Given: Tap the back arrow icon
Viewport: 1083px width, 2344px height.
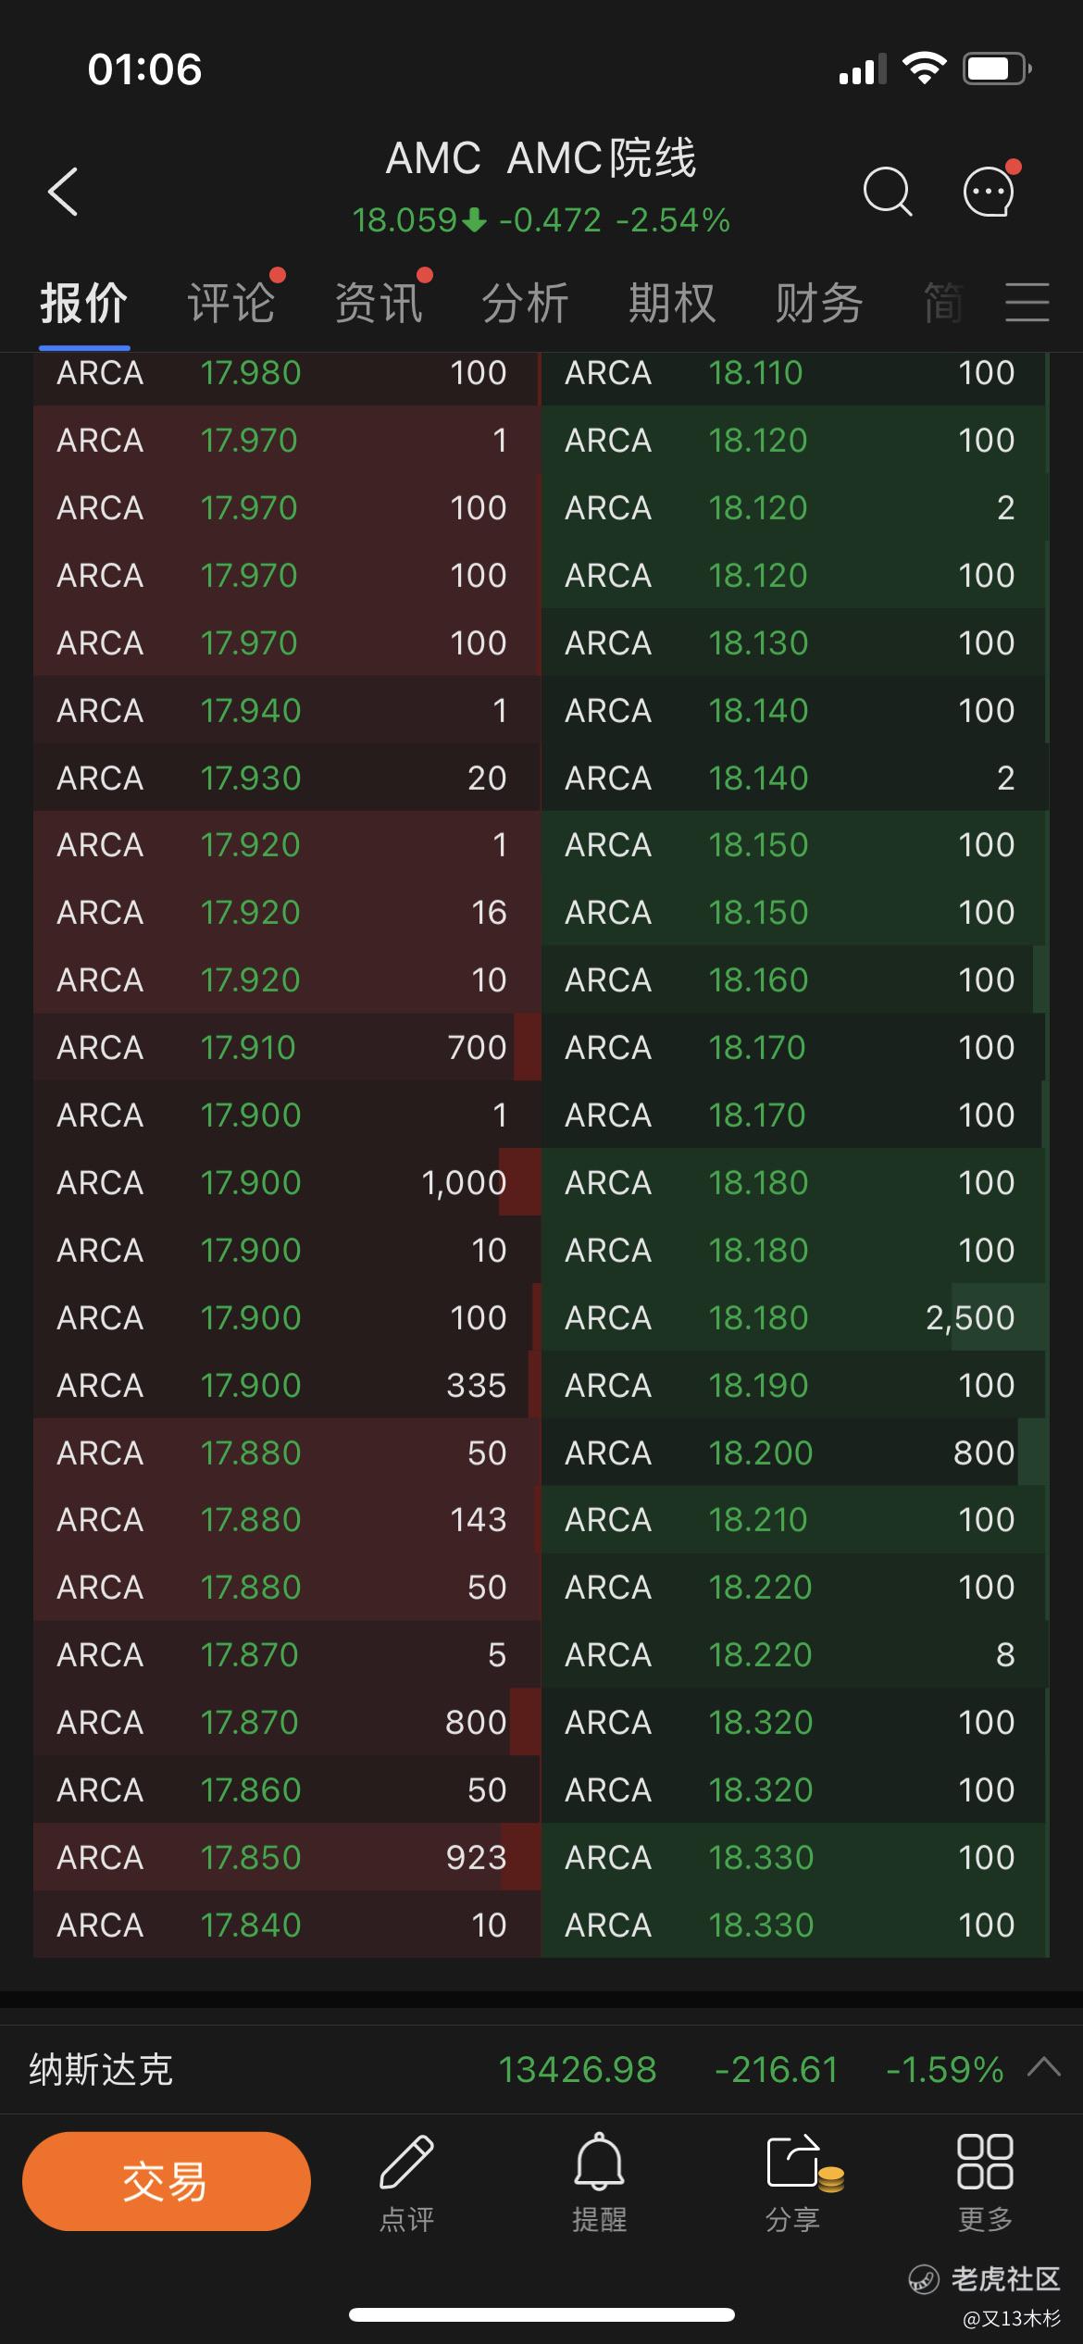Looking at the screenshot, I should pos(63,192).
